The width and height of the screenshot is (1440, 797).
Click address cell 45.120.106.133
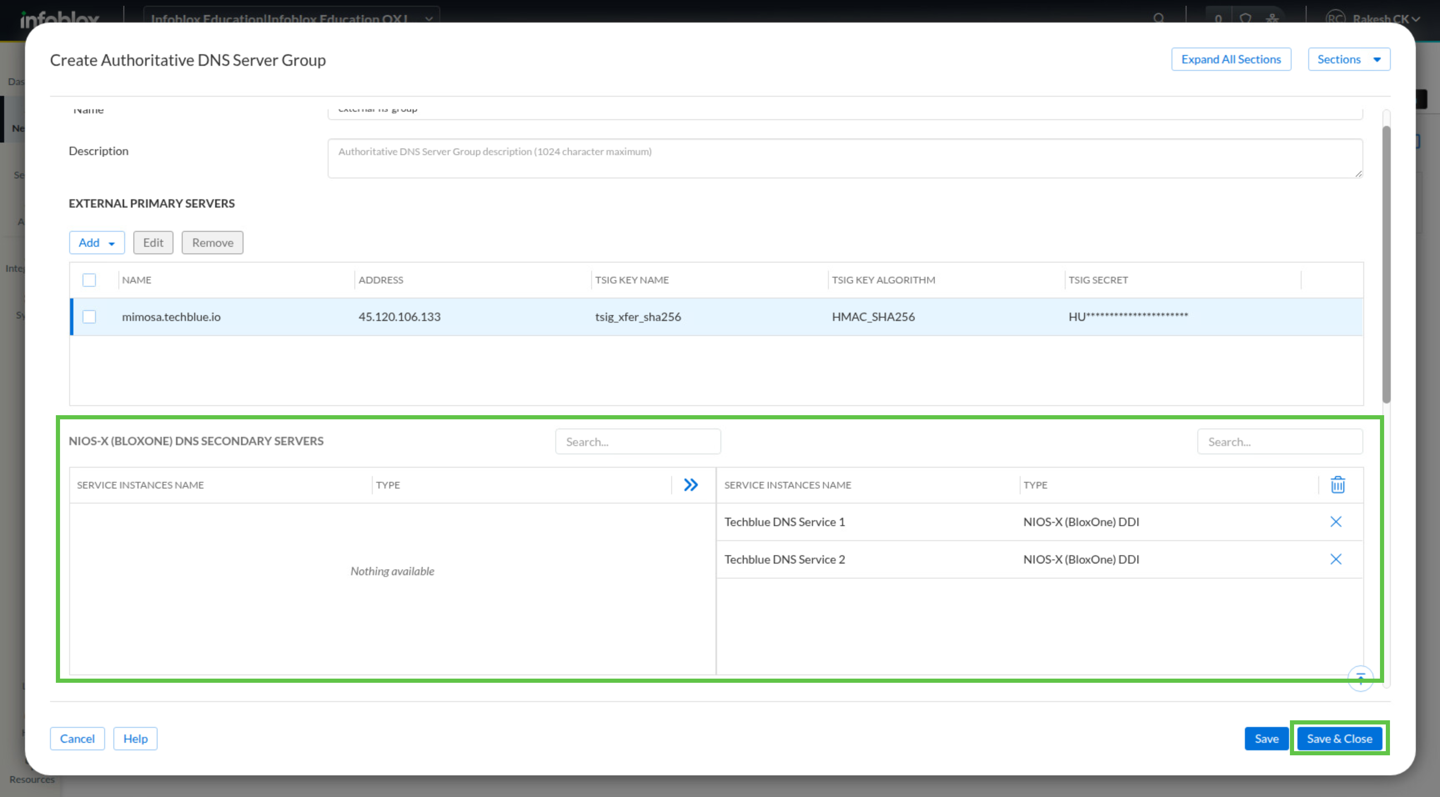point(399,317)
